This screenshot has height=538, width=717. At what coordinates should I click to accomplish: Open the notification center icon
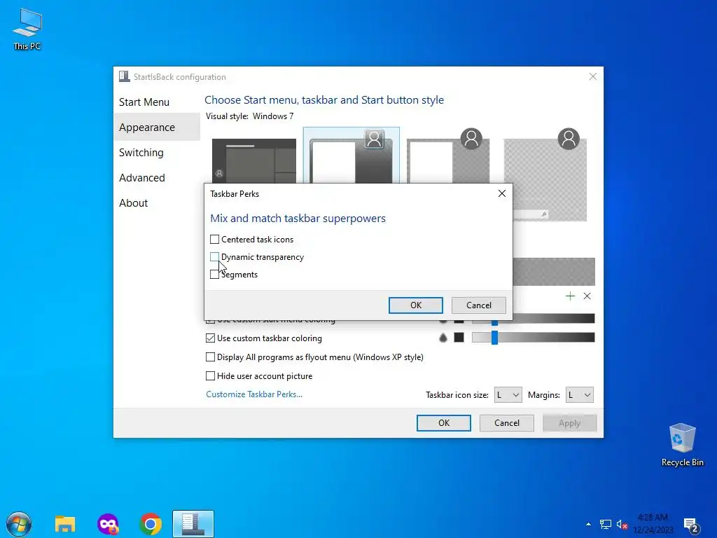691,525
